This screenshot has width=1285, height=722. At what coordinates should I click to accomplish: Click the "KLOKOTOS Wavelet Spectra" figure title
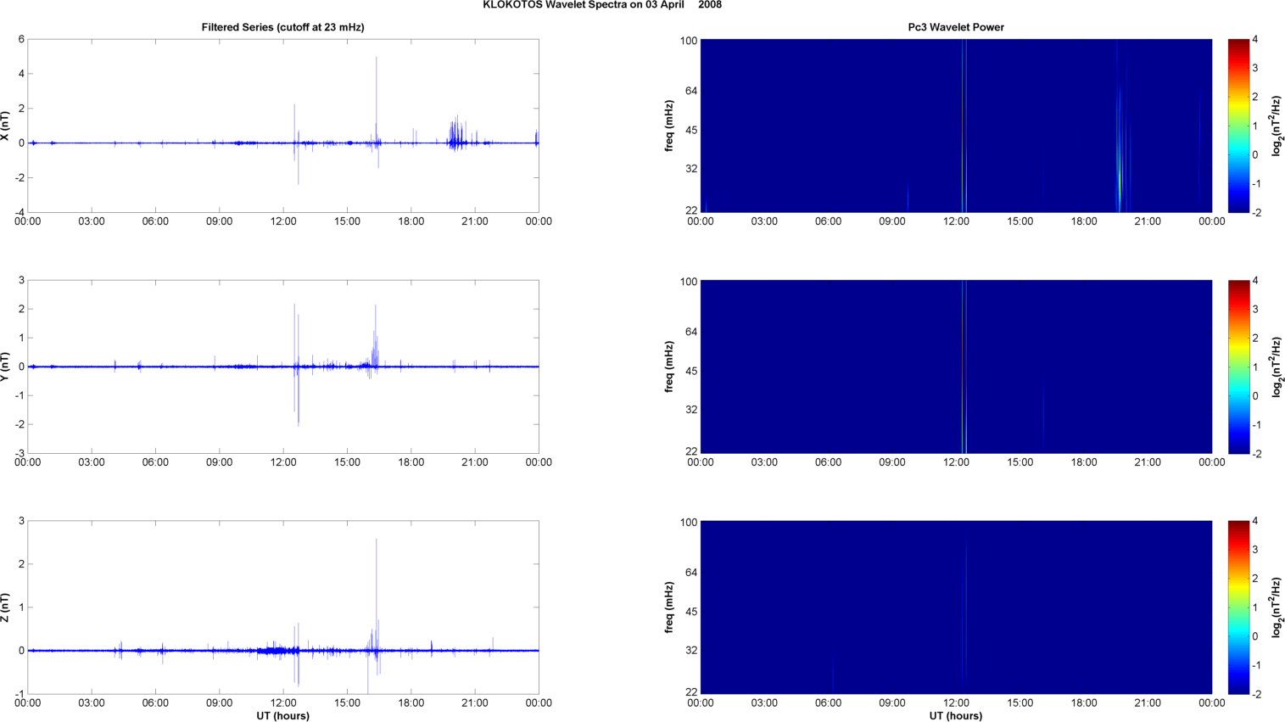[x=602, y=5]
